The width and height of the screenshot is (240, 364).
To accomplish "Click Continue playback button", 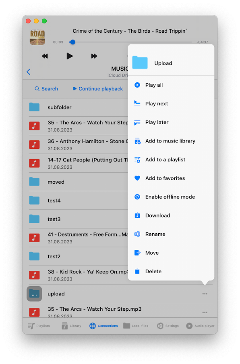I will [x=98, y=89].
